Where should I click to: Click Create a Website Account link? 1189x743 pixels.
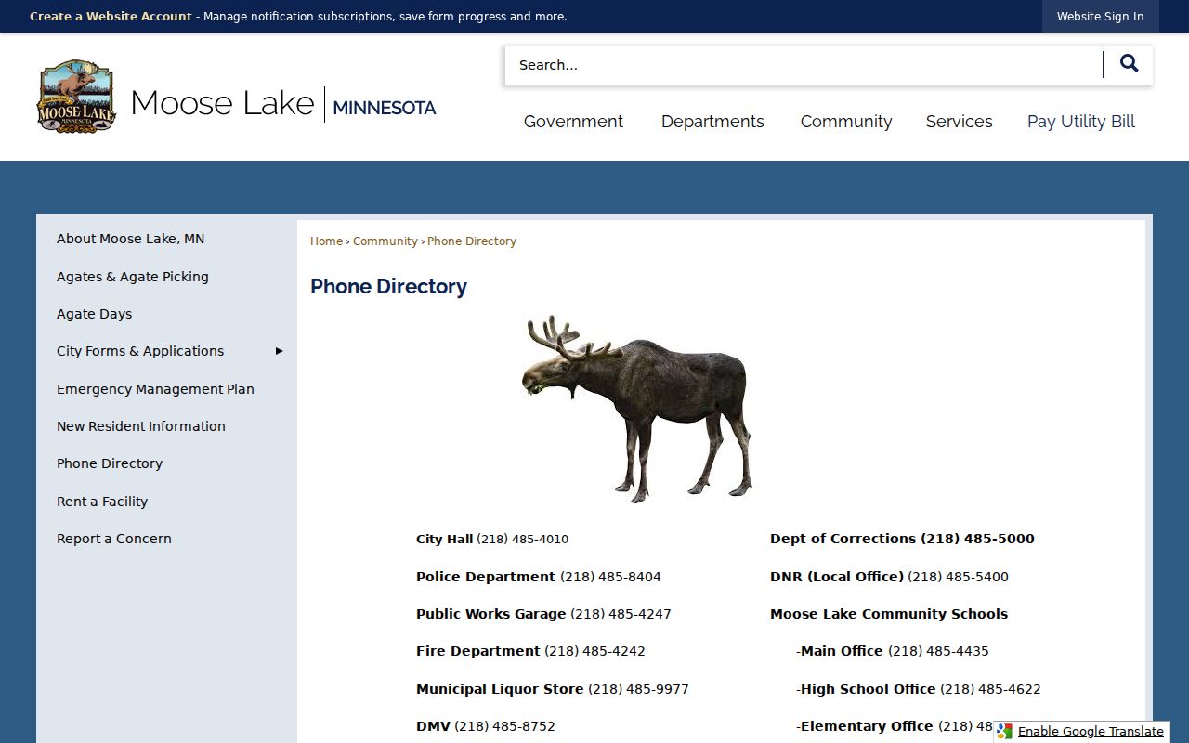click(x=111, y=17)
